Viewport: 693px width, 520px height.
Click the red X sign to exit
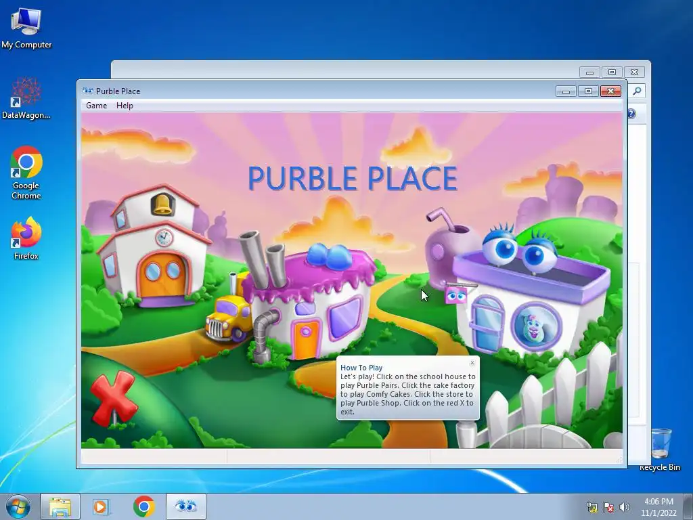coord(114,398)
